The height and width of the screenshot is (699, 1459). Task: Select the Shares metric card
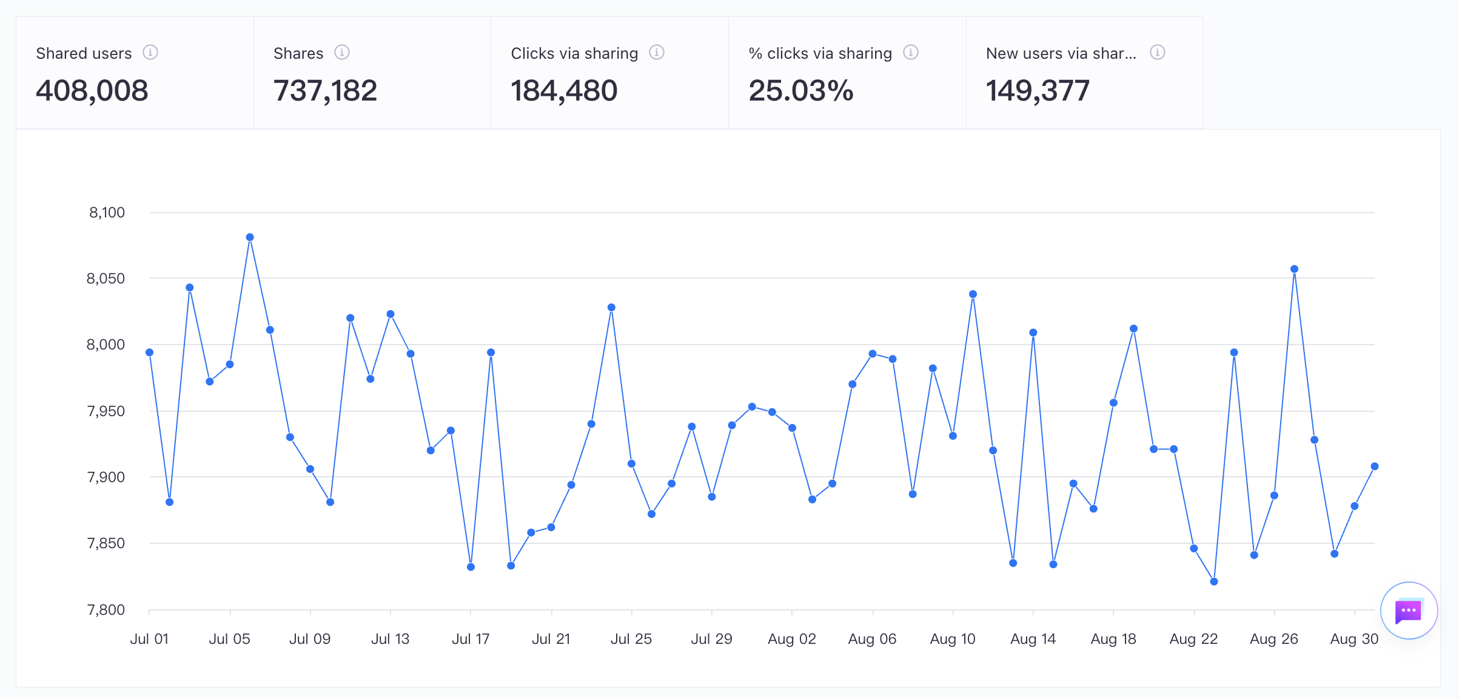pyautogui.click(x=372, y=73)
